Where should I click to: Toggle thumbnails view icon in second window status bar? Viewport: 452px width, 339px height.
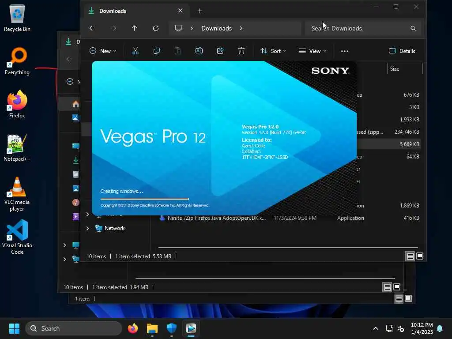(397, 287)
